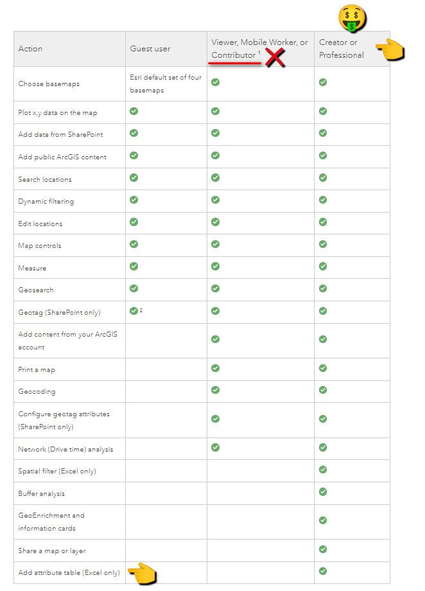Click the Creator check for Buffer analysis

323,492
